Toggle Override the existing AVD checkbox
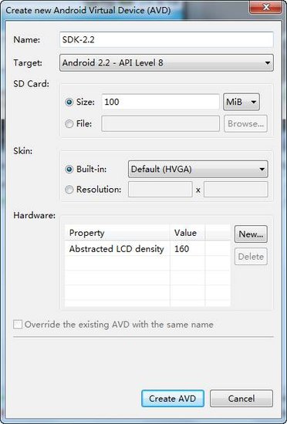 tap(18, 325)
